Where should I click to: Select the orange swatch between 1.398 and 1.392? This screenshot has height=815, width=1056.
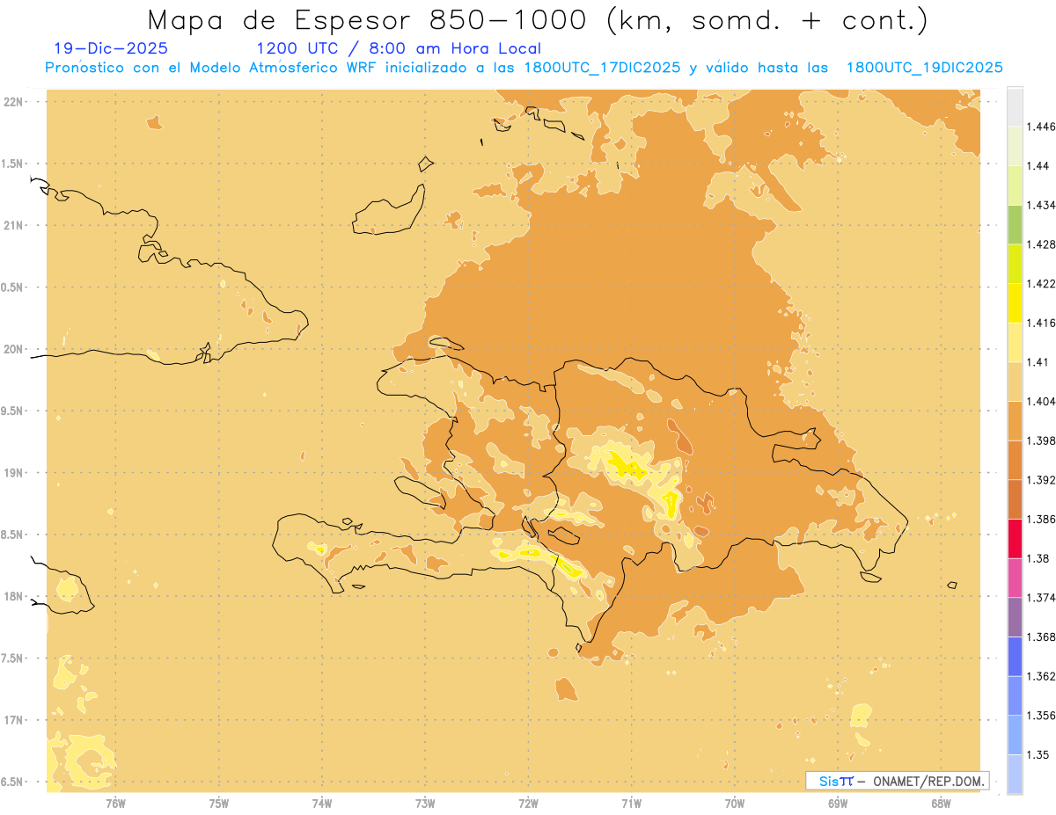1015,460
